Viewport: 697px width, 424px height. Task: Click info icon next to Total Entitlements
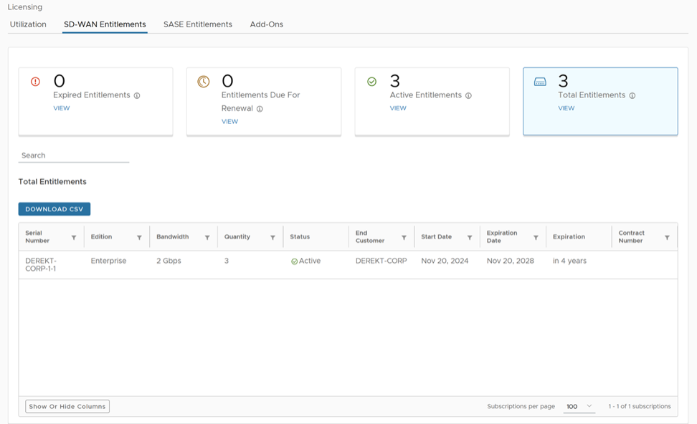pos(632,95)
